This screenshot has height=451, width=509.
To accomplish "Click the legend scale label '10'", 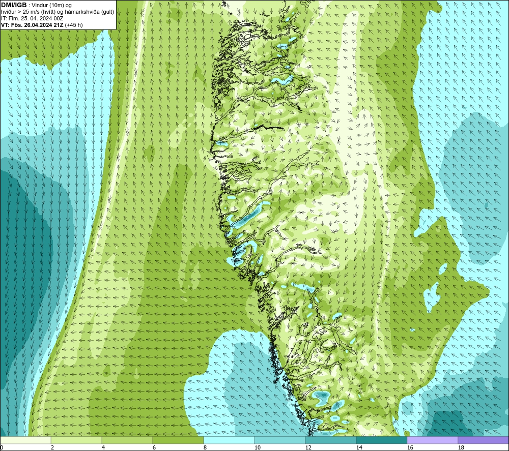I will [258, 447].
